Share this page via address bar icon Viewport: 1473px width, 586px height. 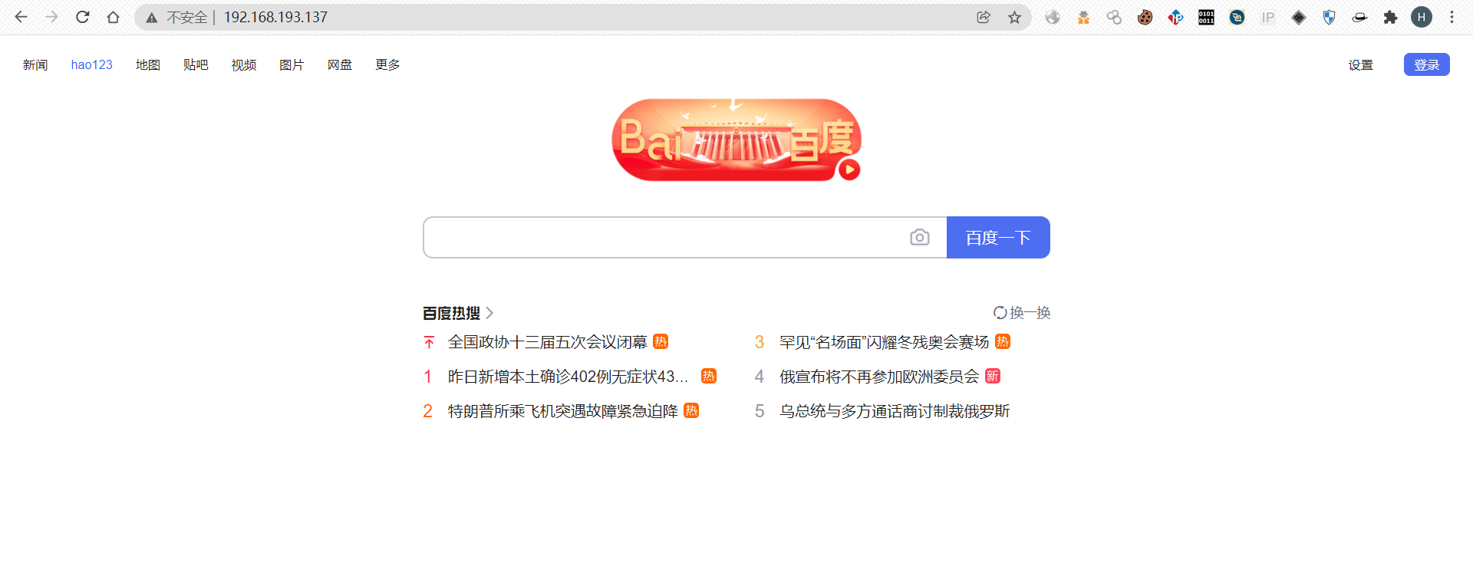984,17
